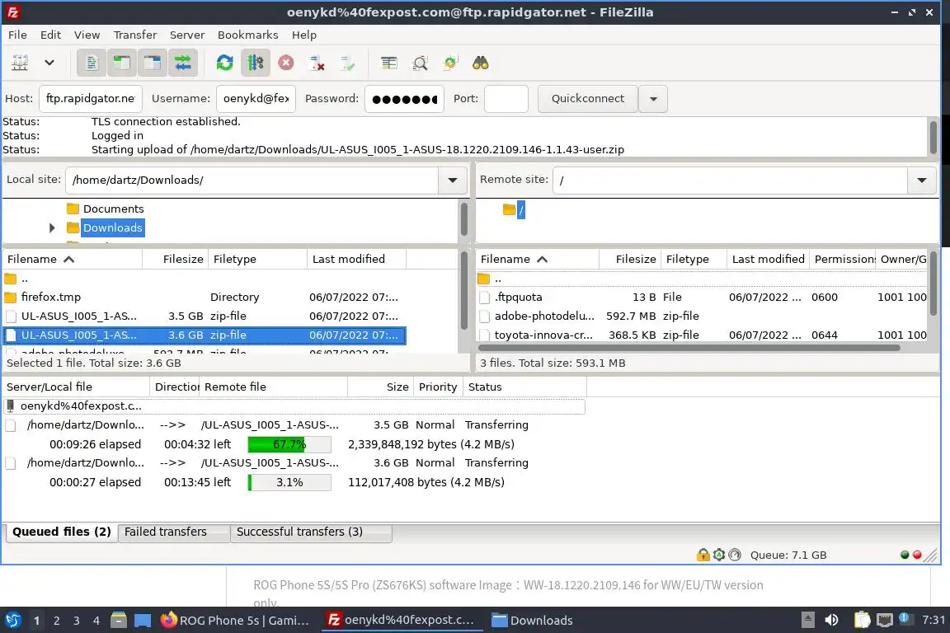Image resolution: width=950 pixels, height=633 pixels.
Task: Sort local files by Last modified header
Action: pyautogui.click(x=356, y=260)
